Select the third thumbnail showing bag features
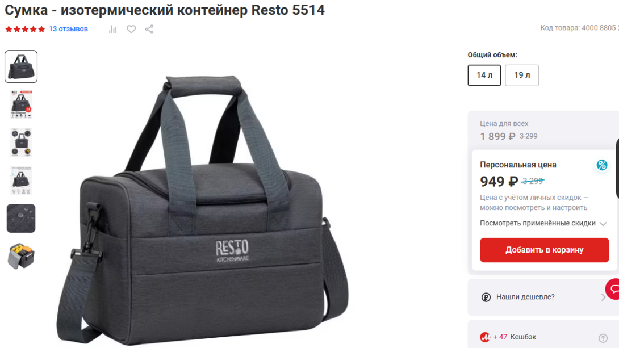 (x=21, y=142)
